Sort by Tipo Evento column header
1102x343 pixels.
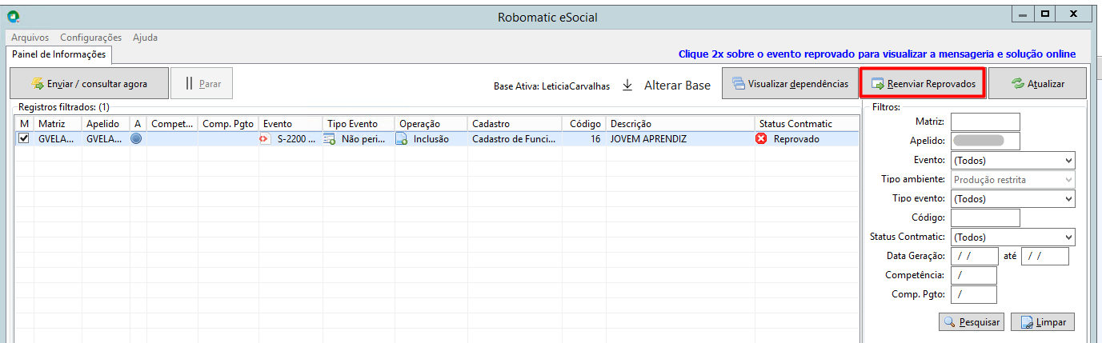point(359,124)
